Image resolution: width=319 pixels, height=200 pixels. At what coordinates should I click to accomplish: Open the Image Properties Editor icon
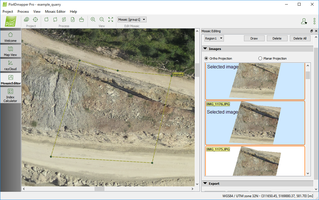pyautogui.click(x=26, y=19)
